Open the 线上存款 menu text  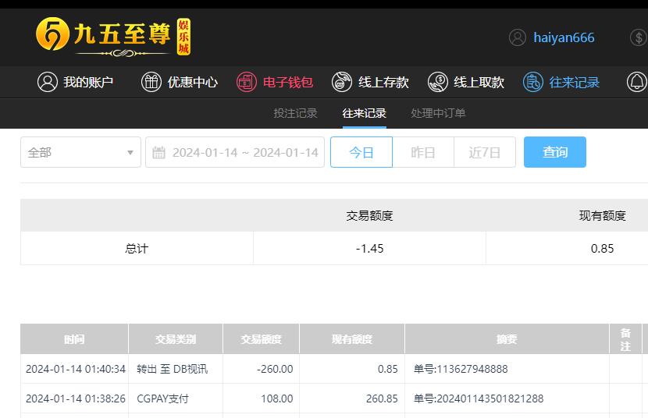tap(383, 82)
